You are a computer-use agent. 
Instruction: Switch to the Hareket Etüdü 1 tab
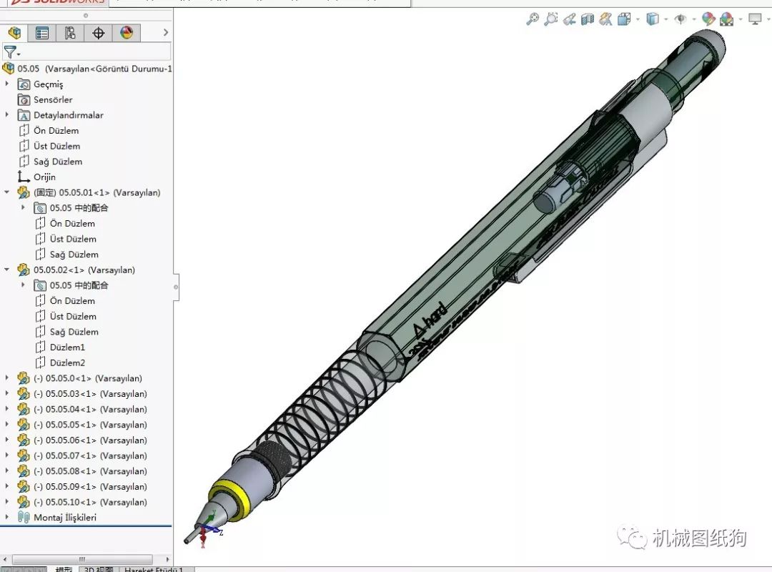154,569
